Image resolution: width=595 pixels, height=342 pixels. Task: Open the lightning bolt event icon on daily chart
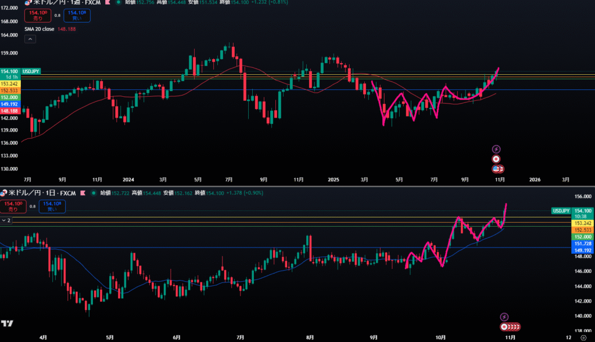point(504,316)
